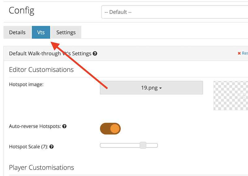Click the Hotspot image label
The image size is (248, 176).
click(x=26, y=85)
